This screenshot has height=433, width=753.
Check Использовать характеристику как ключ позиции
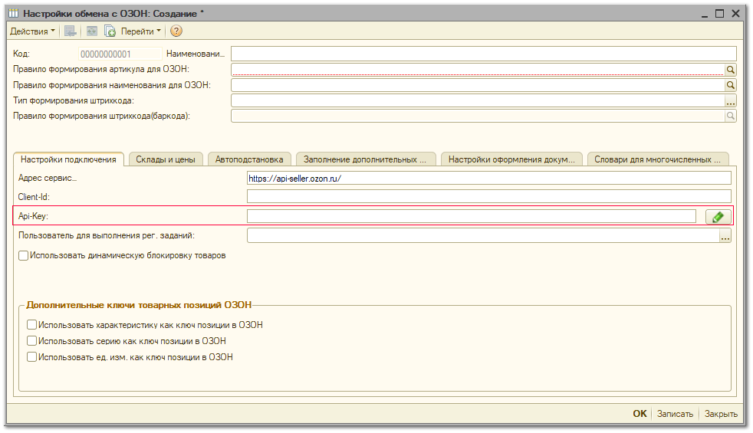click(31, 325)
